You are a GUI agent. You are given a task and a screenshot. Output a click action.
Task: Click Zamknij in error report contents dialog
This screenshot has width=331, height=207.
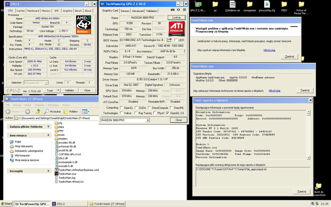(x=302, y=191)
